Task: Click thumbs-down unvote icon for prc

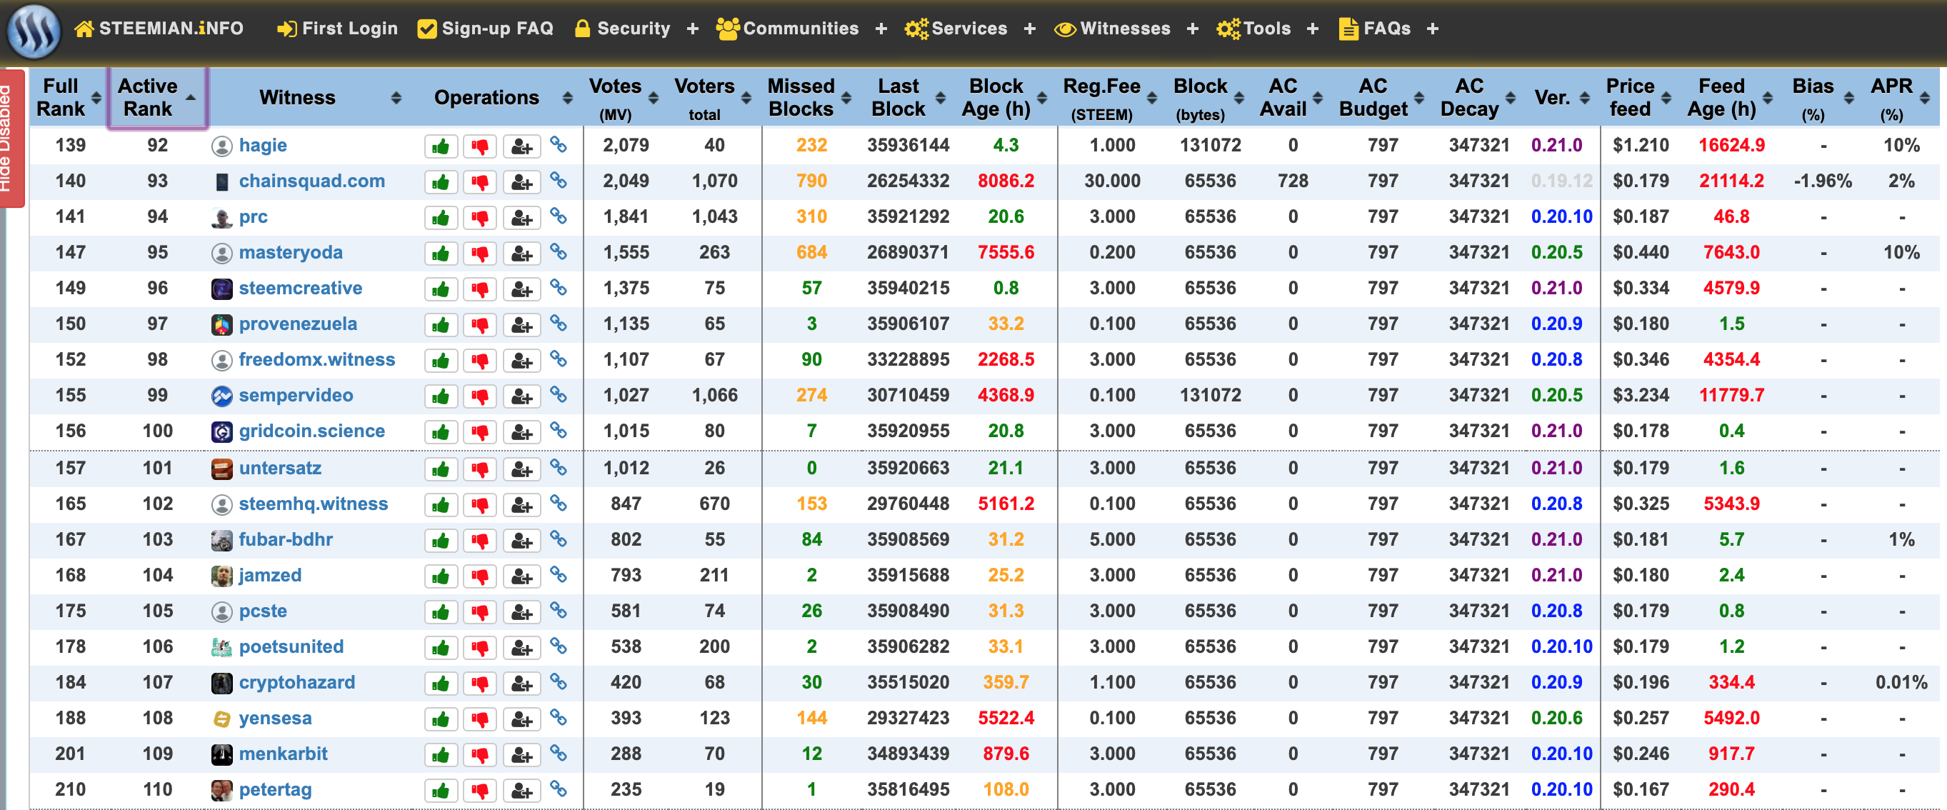Action: 480,218
